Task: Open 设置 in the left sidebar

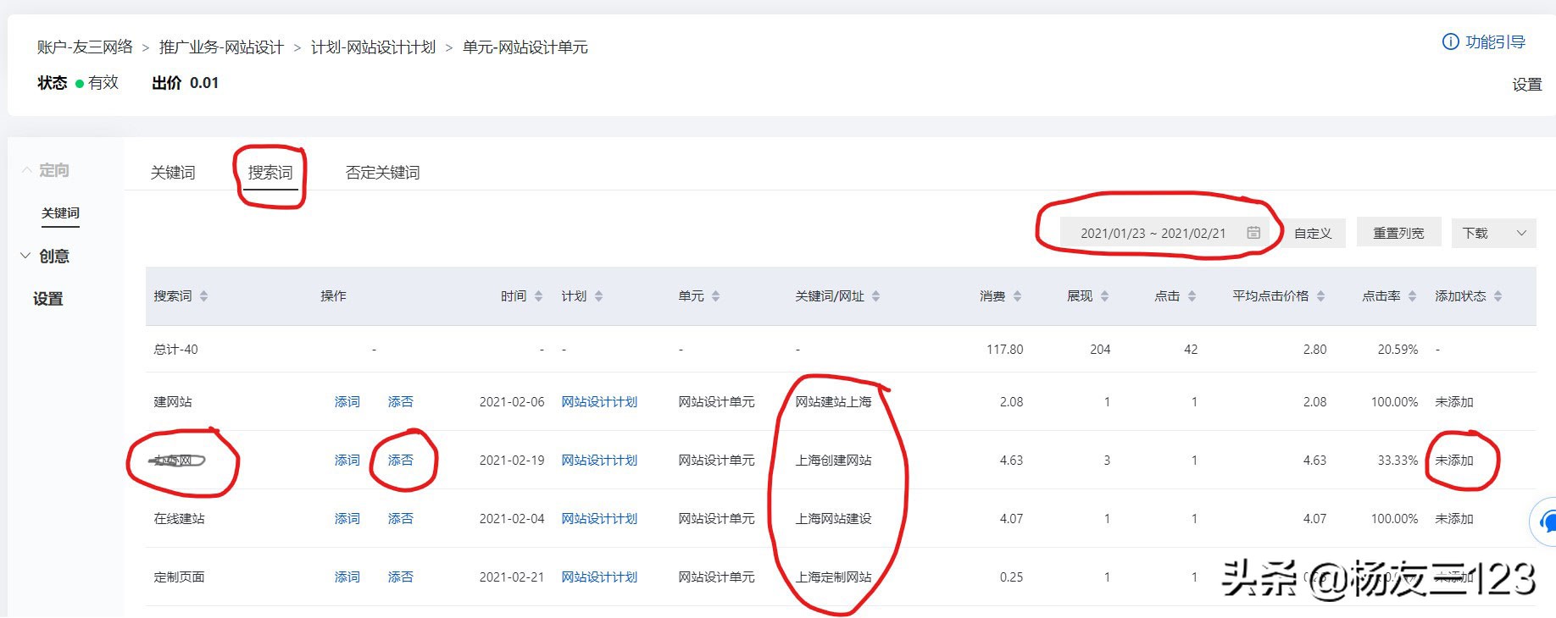Action: [x=48, y=299]
